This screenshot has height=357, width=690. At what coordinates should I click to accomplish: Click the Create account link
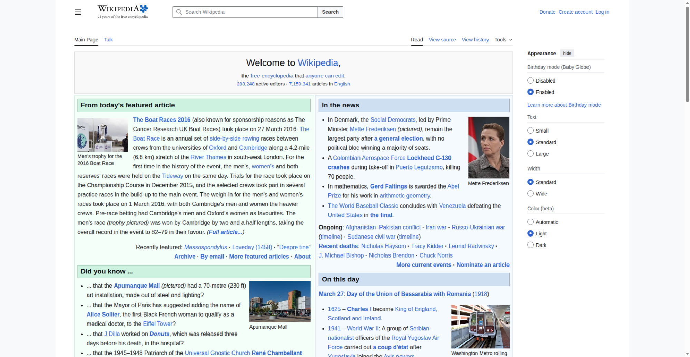575,12
